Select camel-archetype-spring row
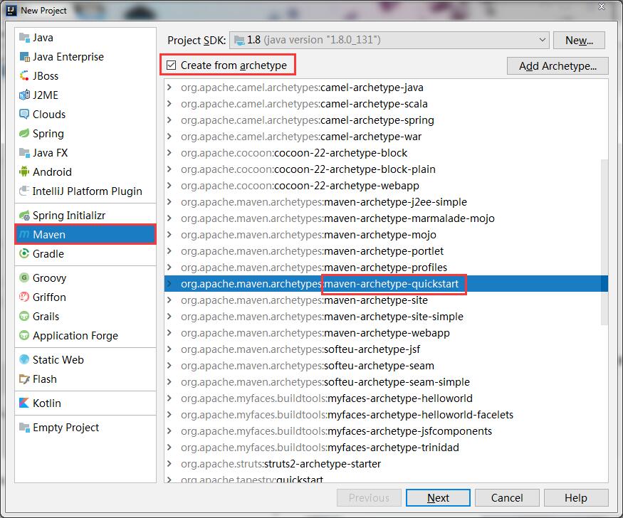The image size is (623, 518). click(x=386, y=120)
